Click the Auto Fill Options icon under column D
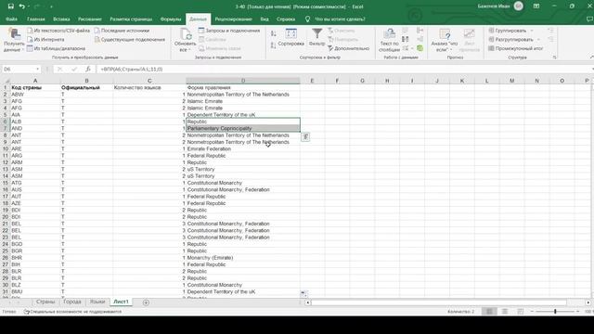This screenshot has width=594, height=334. point(303,293)
